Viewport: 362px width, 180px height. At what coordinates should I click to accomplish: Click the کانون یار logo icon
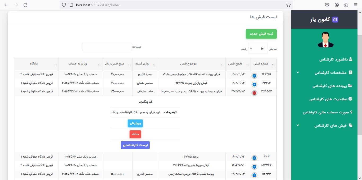point(335,20)
